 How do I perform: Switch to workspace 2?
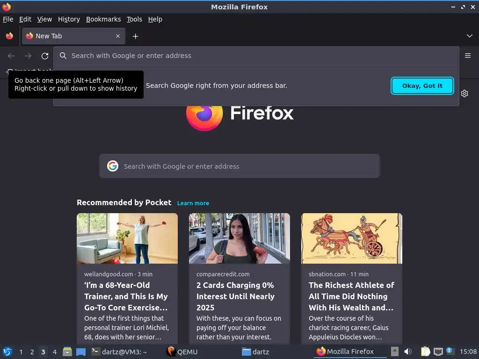(x=32, y=352)
